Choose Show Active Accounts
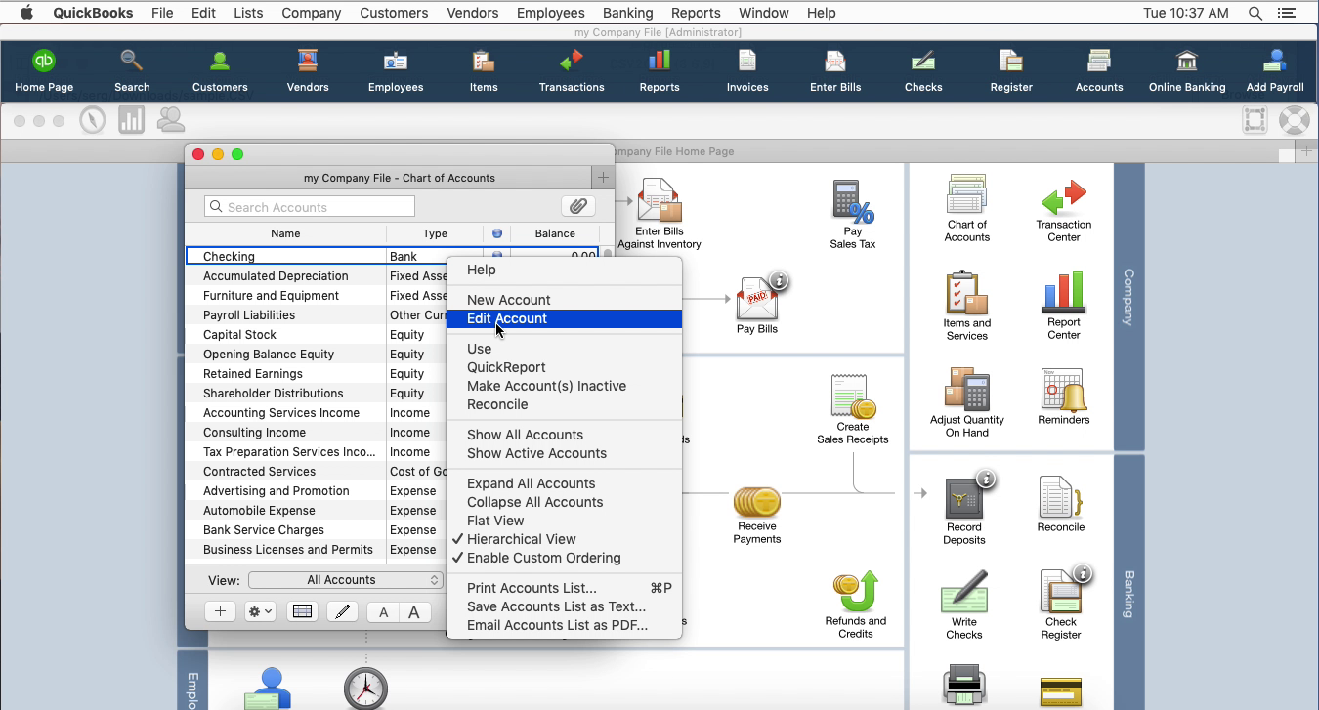Screen dimensions: 1319x710 pos(564,453)
